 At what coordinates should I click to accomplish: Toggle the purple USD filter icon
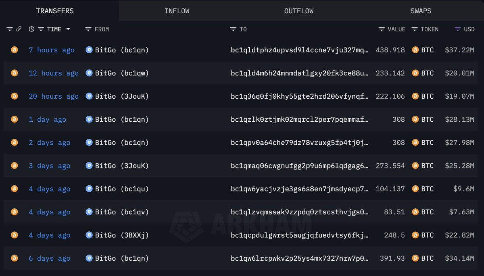point(457,29)
